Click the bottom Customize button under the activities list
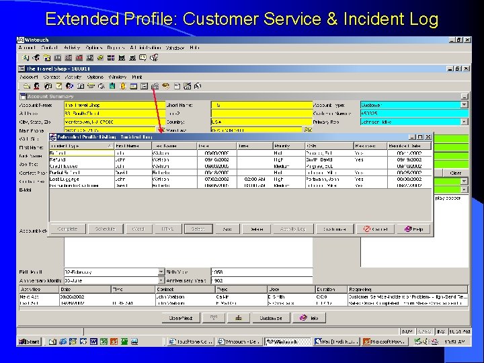The width and height of the screenshot is (484, 363). (271, 318)
